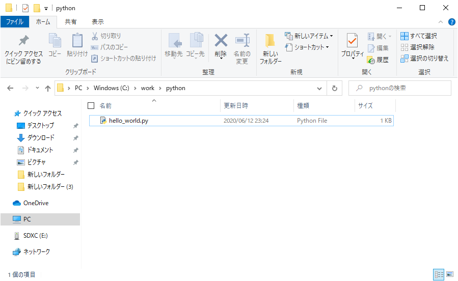
Task: Click the Delete (削除) icon
Action: 221,41
